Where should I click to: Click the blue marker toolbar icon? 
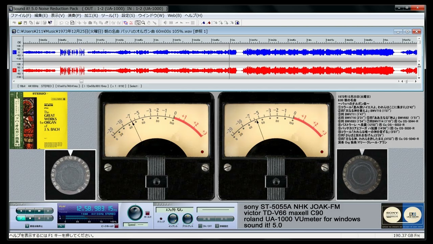coord(203,23)
